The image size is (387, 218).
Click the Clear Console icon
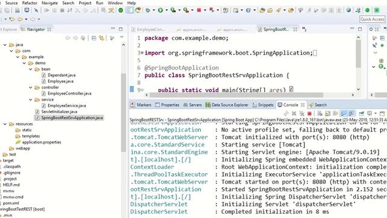pyautogui.click(x=320, y=113)
